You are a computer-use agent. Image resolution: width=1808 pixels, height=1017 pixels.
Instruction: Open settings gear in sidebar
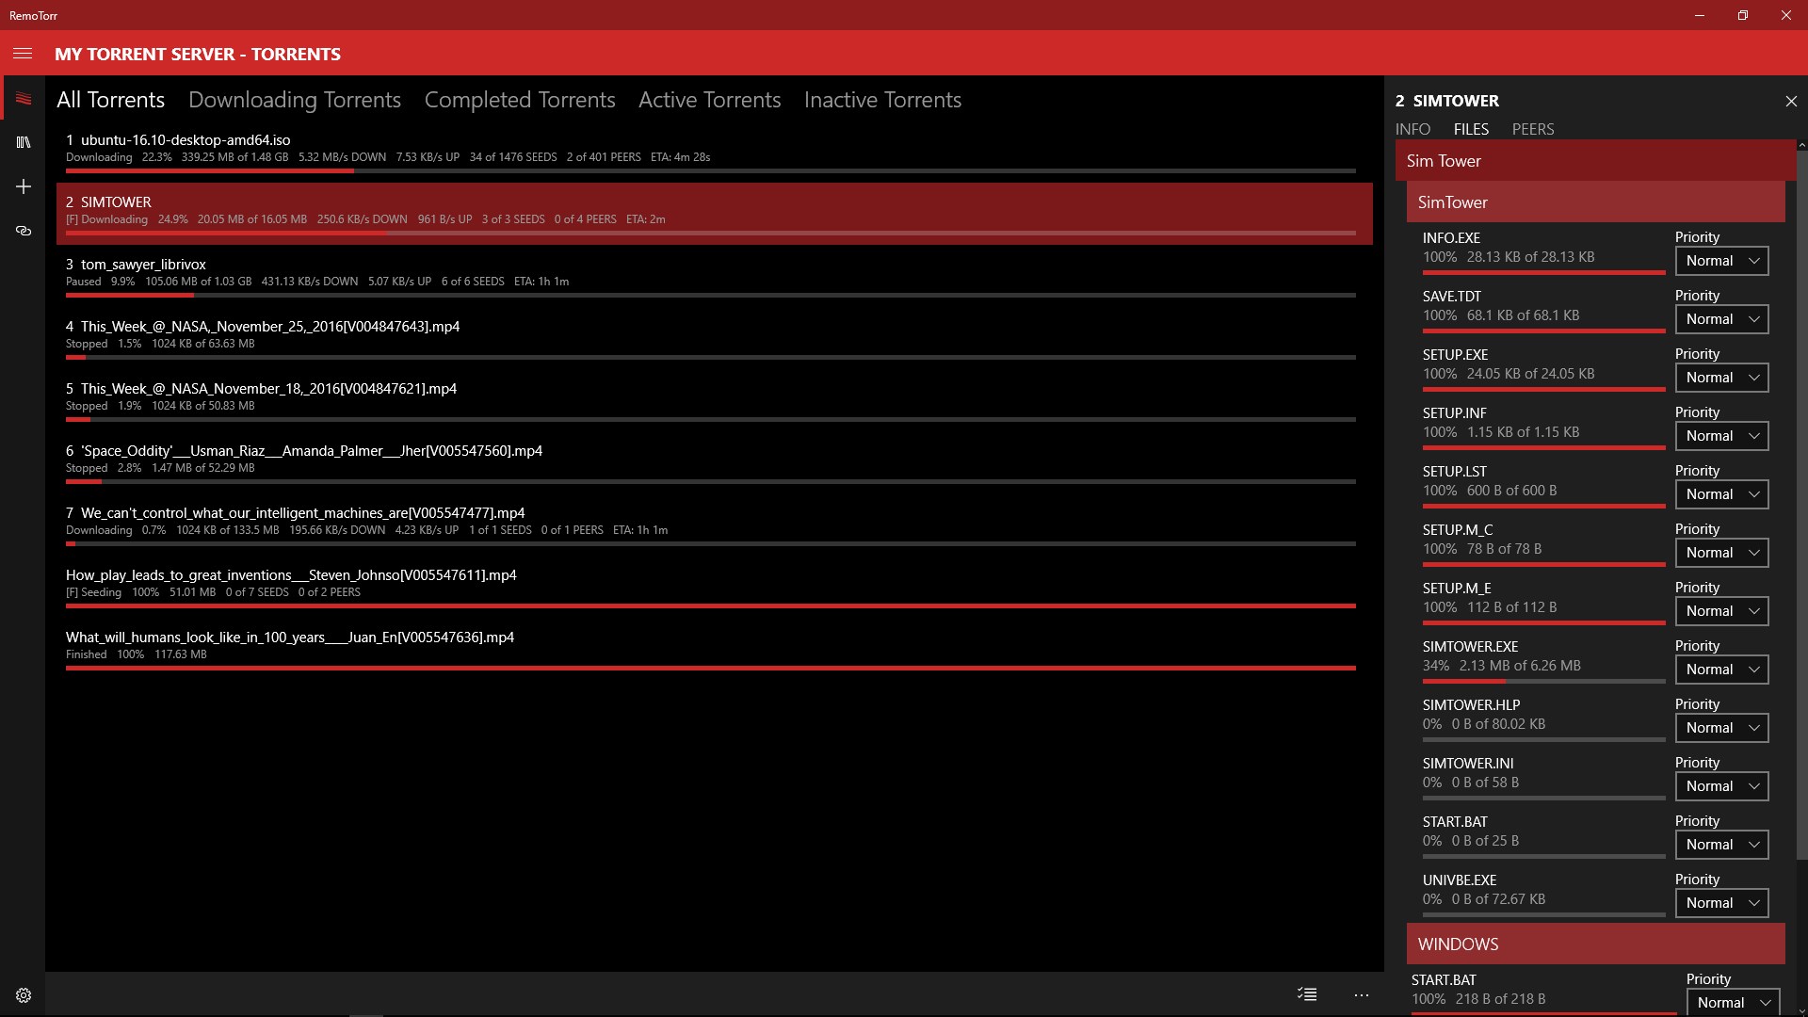24,995
